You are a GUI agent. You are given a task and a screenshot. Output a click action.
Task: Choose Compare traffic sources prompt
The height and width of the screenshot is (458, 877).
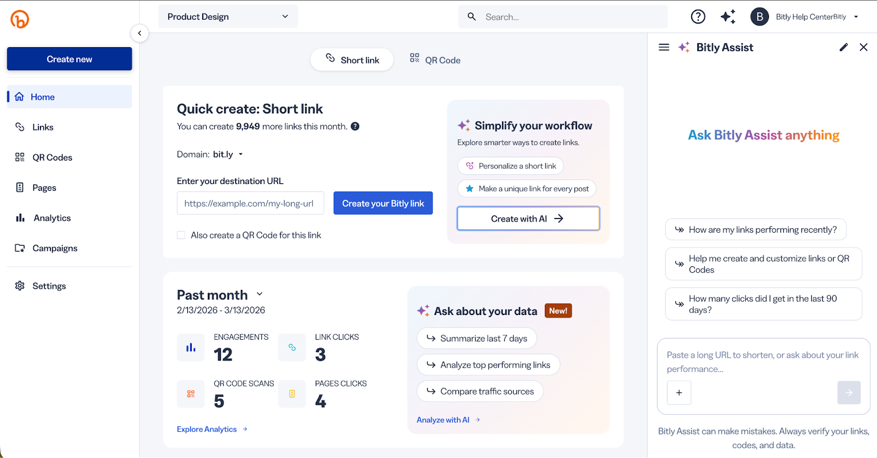pos(480,391)
